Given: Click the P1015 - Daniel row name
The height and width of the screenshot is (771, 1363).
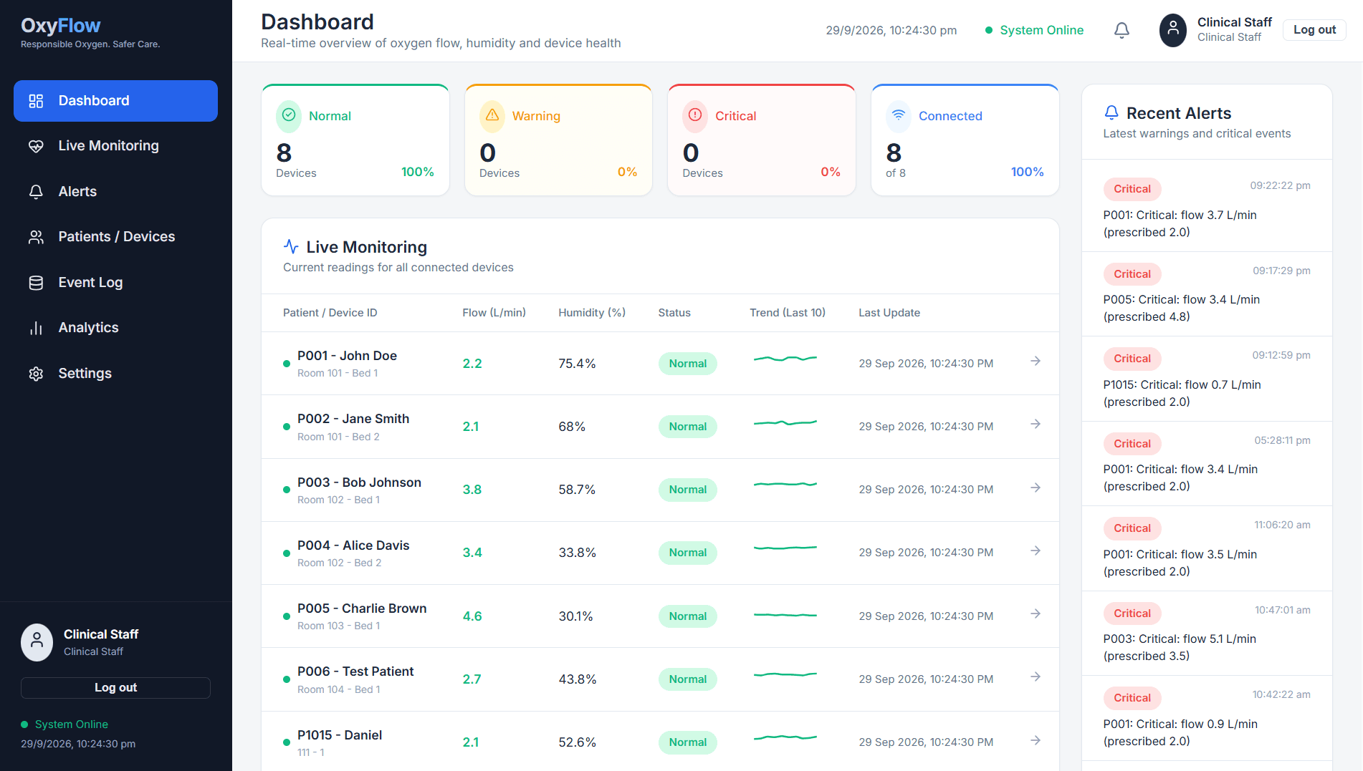Looking at the screenshot, I should pos(340,735).
